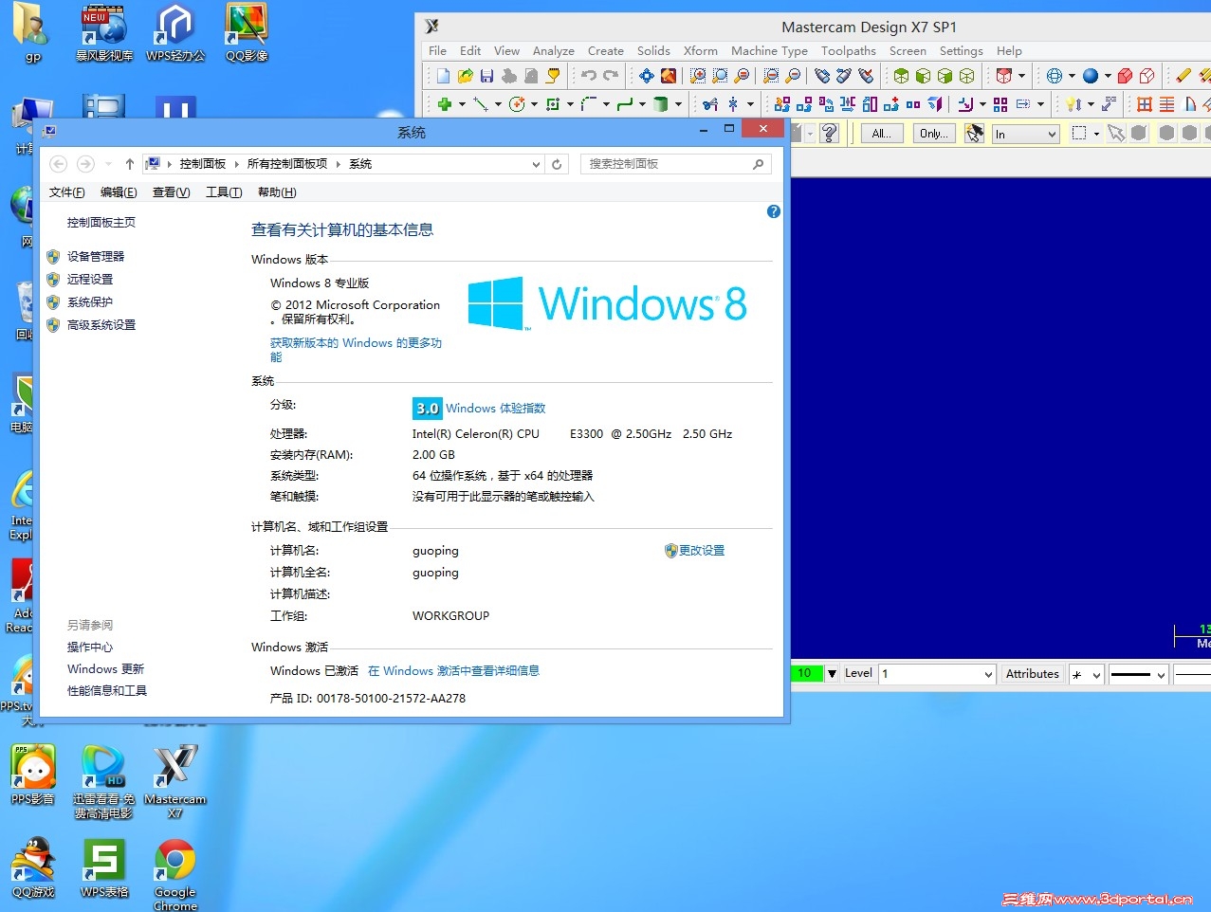The width and height of the screenshot is (1211, 912).
Task: Click the Open file folder icon in Mastercam
Action: [465, 76]
